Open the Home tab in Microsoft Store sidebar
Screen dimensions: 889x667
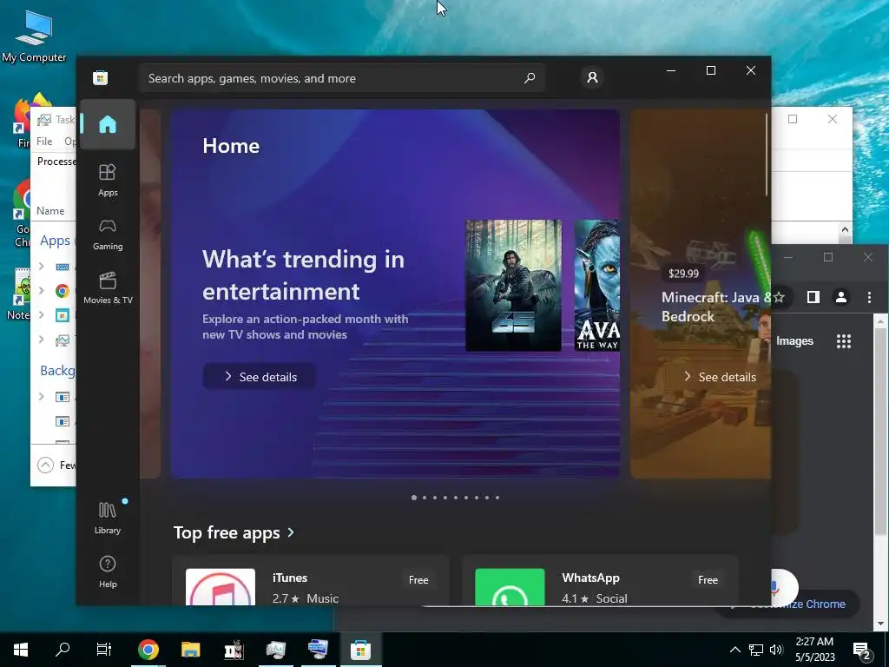pos(108,124)
